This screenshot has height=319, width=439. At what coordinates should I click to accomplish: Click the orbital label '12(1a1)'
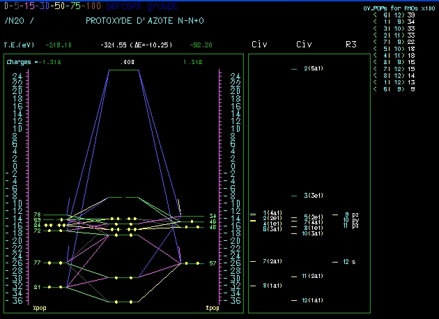point(312,300)
